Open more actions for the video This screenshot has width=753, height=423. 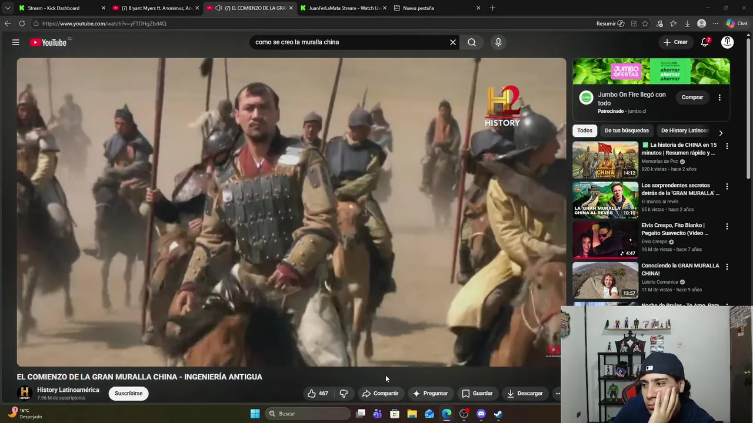pyautogui.click(x=557, y=393)
